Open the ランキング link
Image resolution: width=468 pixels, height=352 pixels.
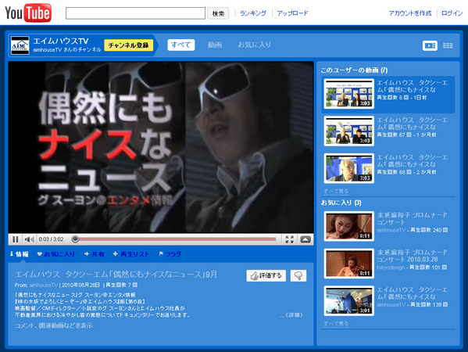point(253,13)
